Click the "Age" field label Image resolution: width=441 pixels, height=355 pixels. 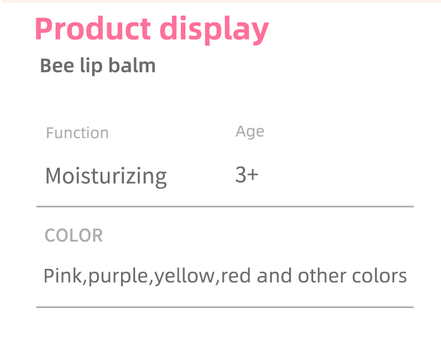tap(250, 131)
